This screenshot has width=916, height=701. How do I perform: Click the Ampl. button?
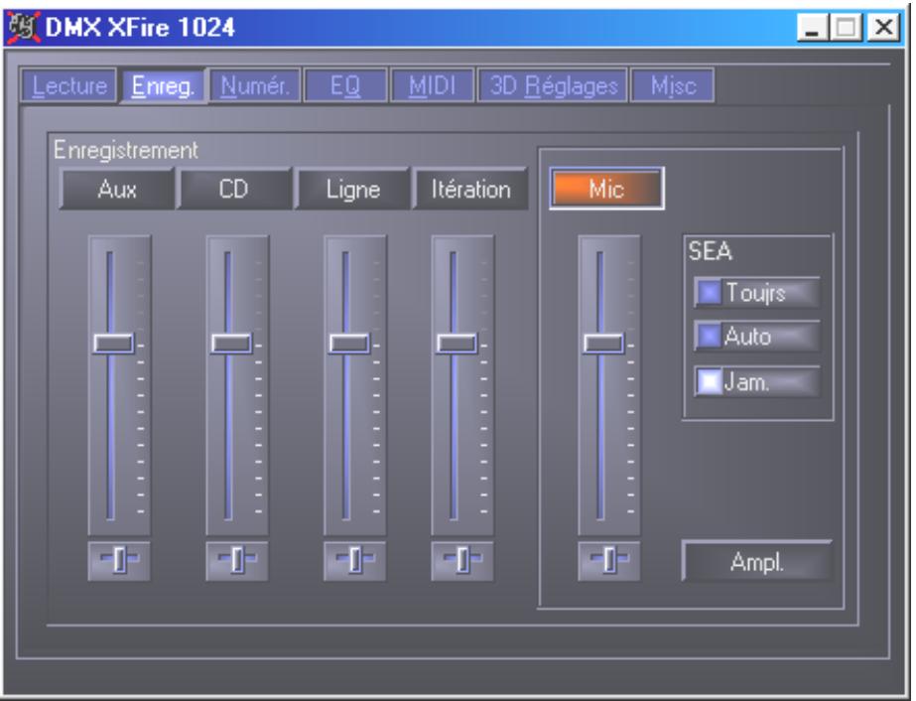[x=756, y=561]
